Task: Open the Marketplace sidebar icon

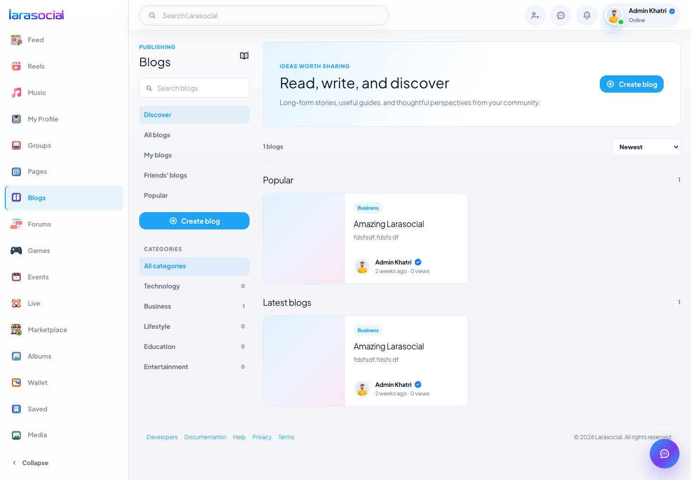Action: pyautogui.click(x=16, y=330)
